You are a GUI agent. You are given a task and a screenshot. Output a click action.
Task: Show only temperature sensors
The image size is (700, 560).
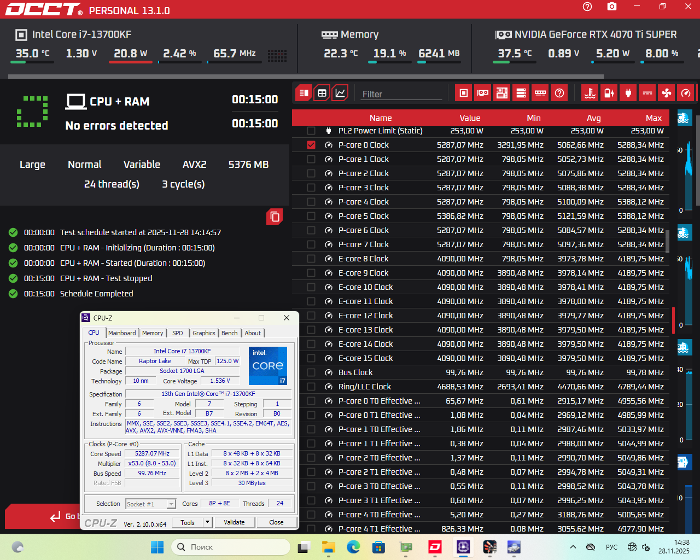(x=590, y=93)
